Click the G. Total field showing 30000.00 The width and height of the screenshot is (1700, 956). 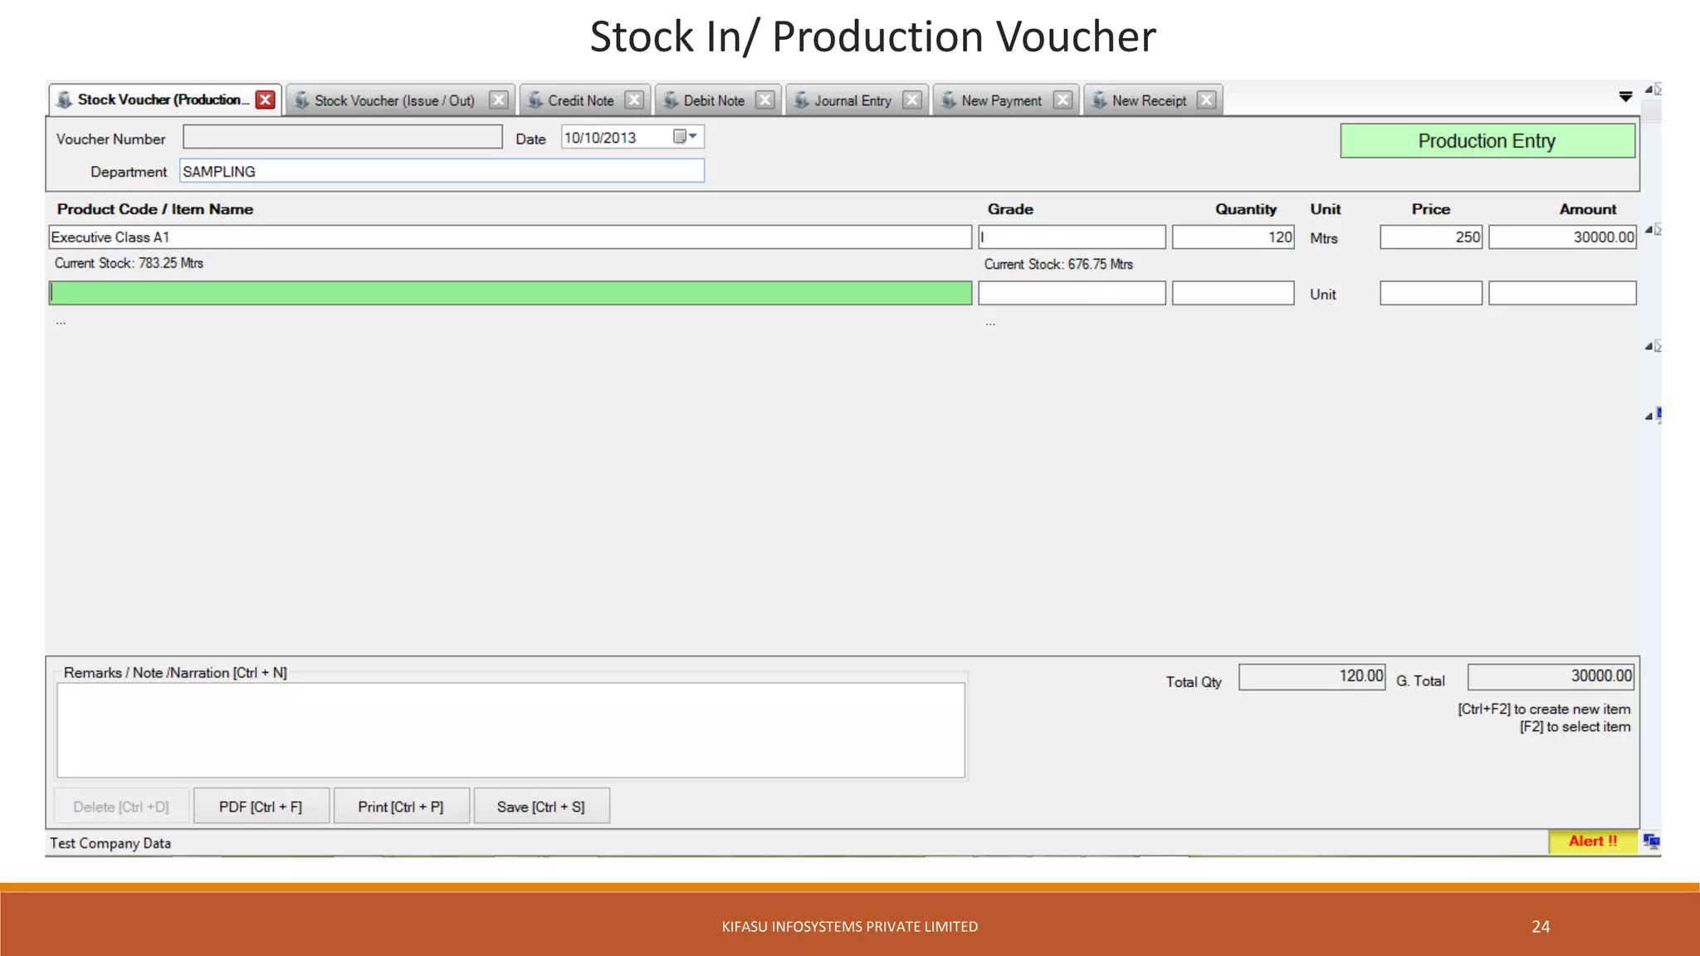coord(1551,676)
